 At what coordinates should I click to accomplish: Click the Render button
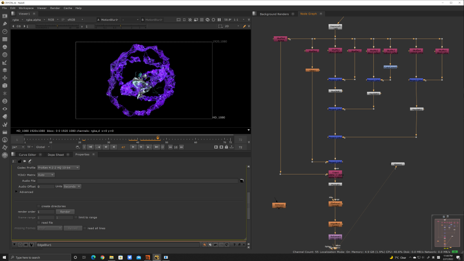(x=65, y=212)
